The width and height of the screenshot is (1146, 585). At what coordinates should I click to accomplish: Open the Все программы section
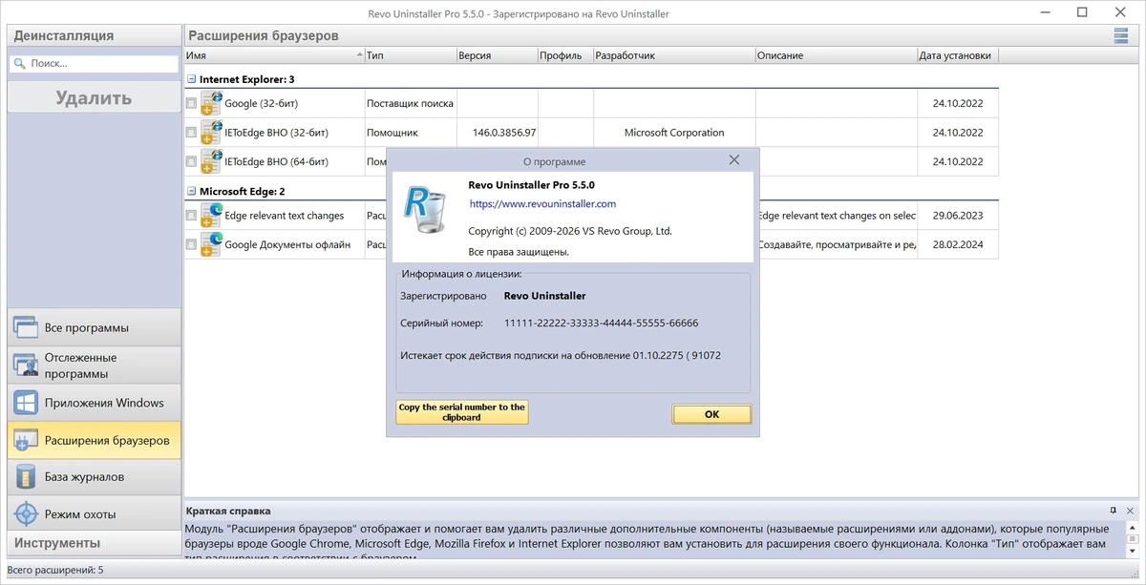94,327
